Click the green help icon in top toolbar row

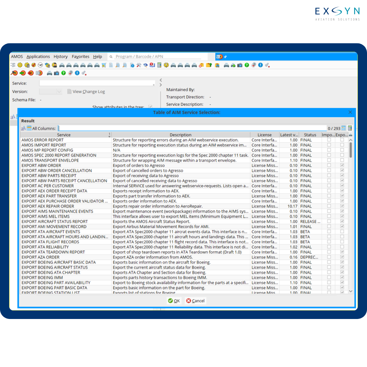point(247,65)
